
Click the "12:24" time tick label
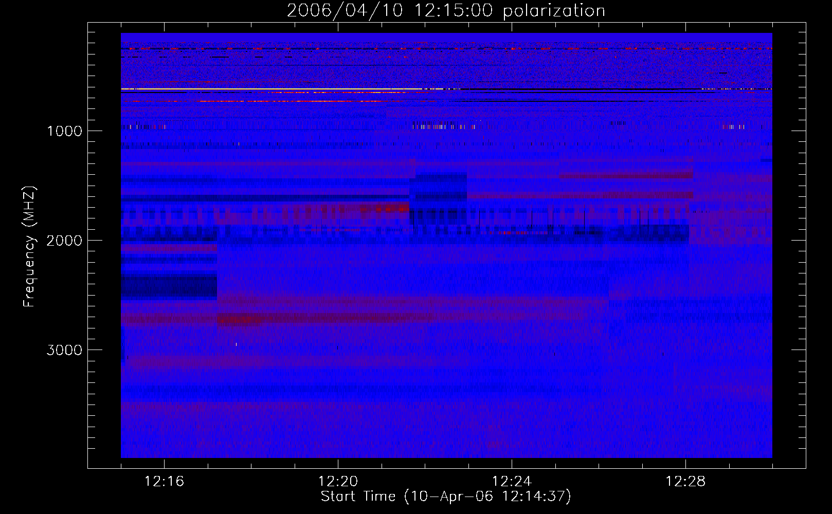[x=512, y=482]
